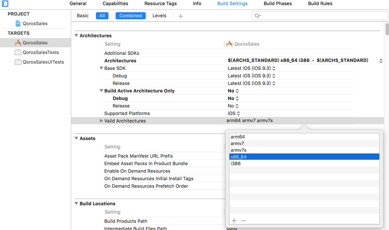Collapse Build Active Architecture Only setting
The image size is (389, 230).
101,90
